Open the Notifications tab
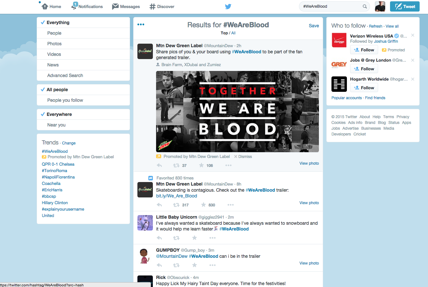The width and height of the screenshot is (428, 287). [87, 6]
